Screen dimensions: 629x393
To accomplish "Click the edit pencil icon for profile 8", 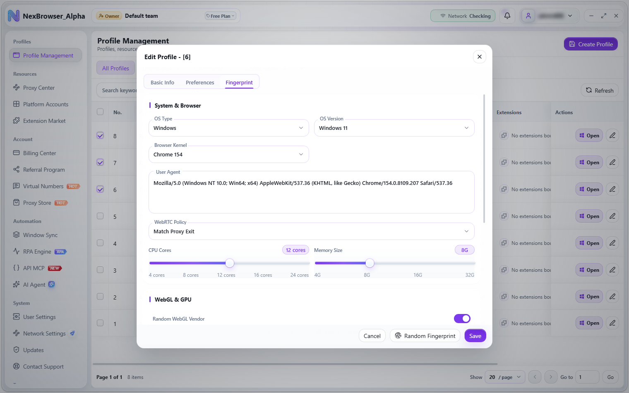I will click(x=612, y=135).
